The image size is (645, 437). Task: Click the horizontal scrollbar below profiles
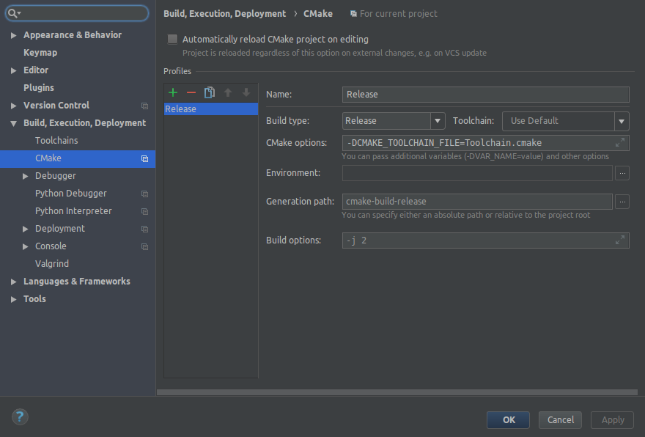397,392
